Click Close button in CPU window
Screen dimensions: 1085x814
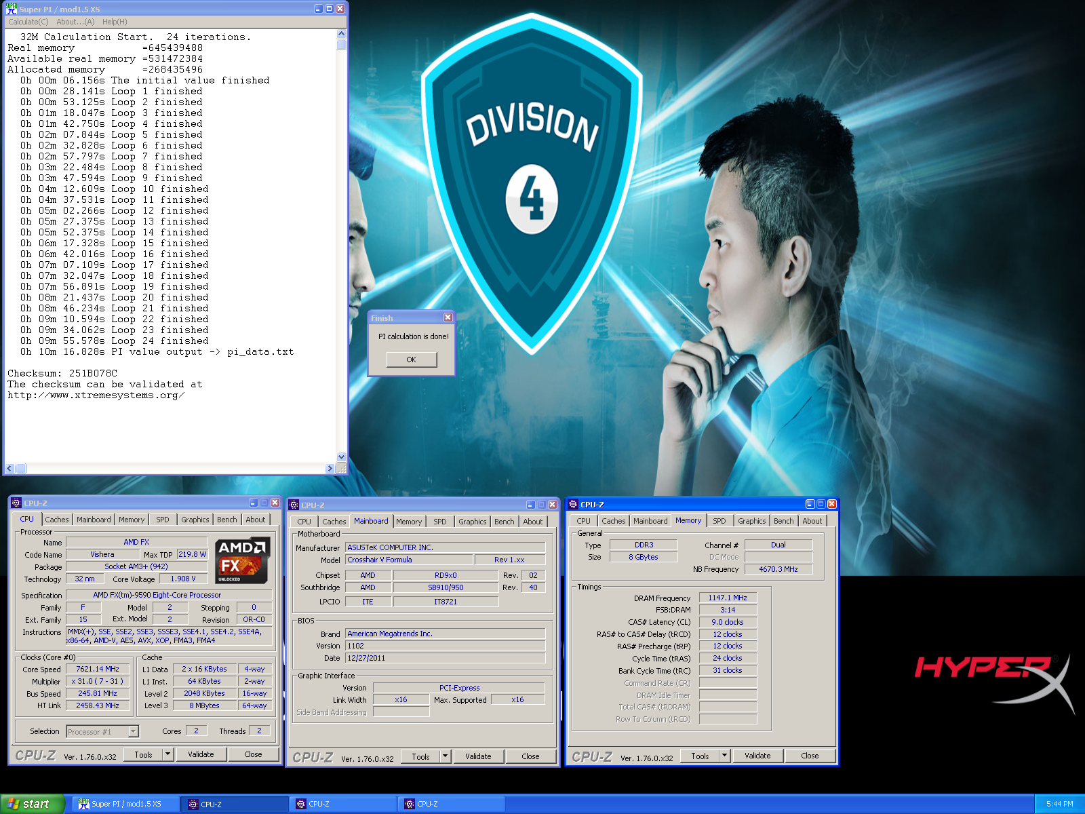coord(253,754)
